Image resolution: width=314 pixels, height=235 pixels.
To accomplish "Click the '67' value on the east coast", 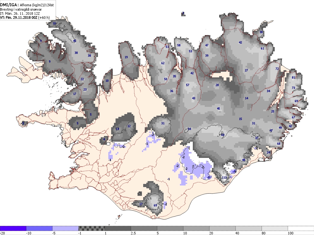I will click(294, 117).
